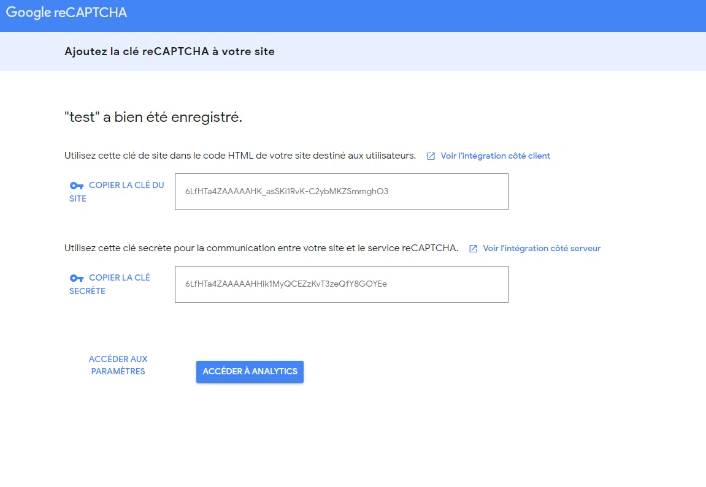706x487 pixels.
Task: Copy the secret key via COPIER LA CLÉ SECRÈTE
Action: [110, 284]
